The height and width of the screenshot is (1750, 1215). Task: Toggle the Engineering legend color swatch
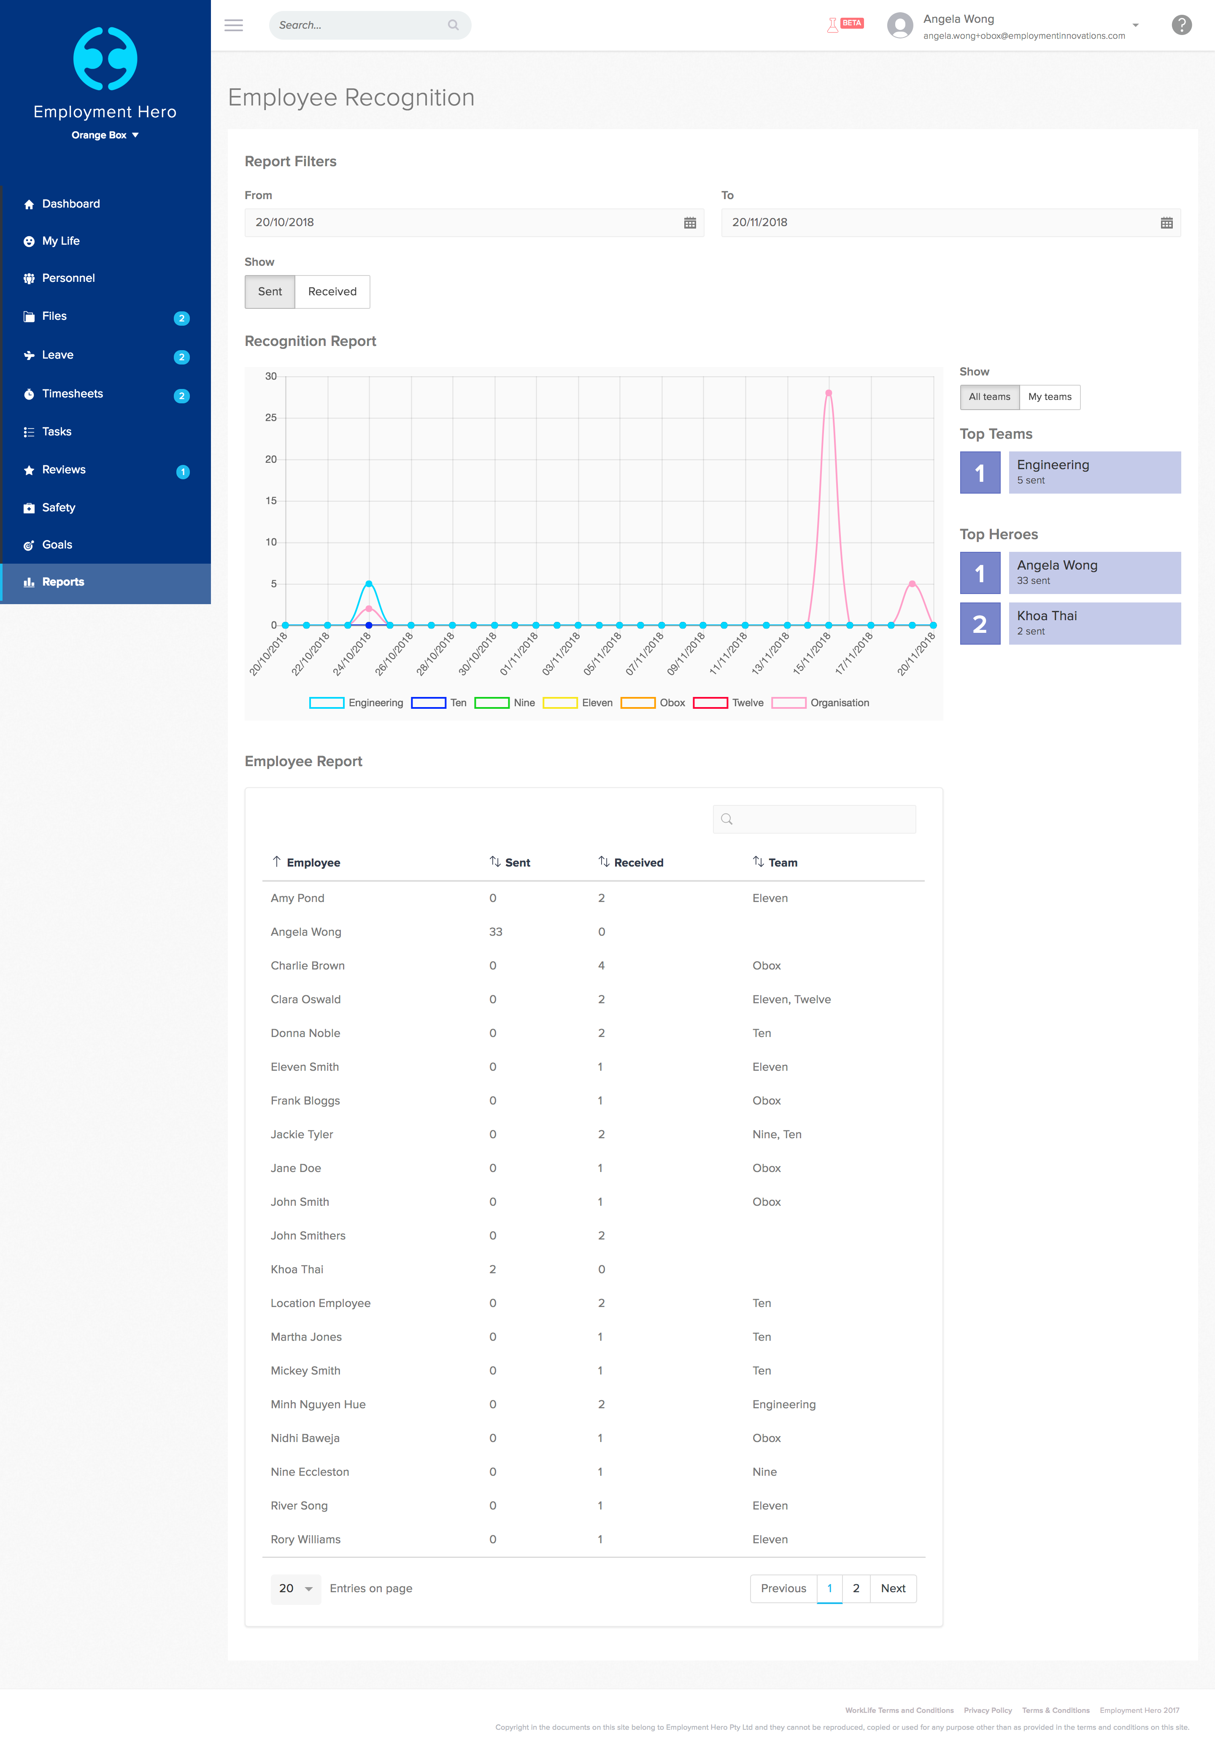coord(327,702)
